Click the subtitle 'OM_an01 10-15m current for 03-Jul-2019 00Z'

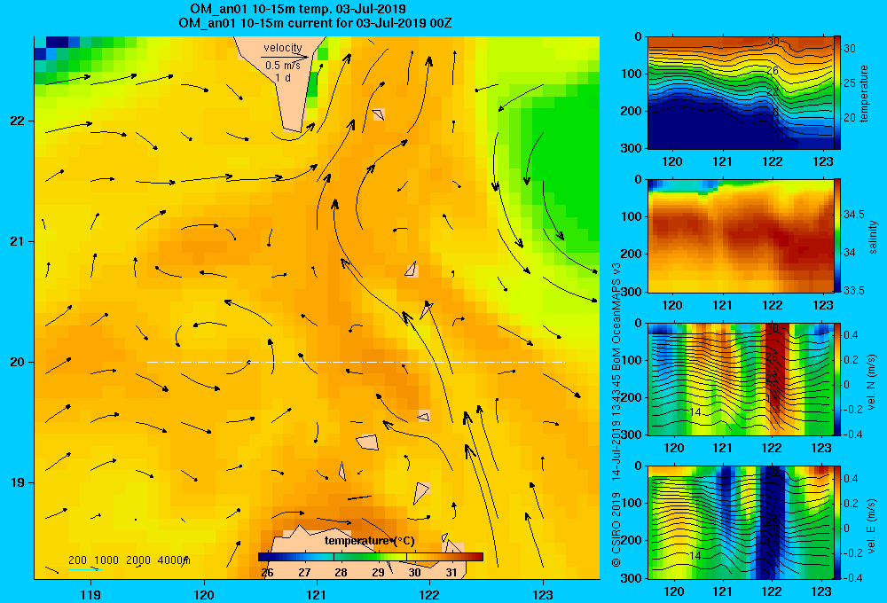315,24
